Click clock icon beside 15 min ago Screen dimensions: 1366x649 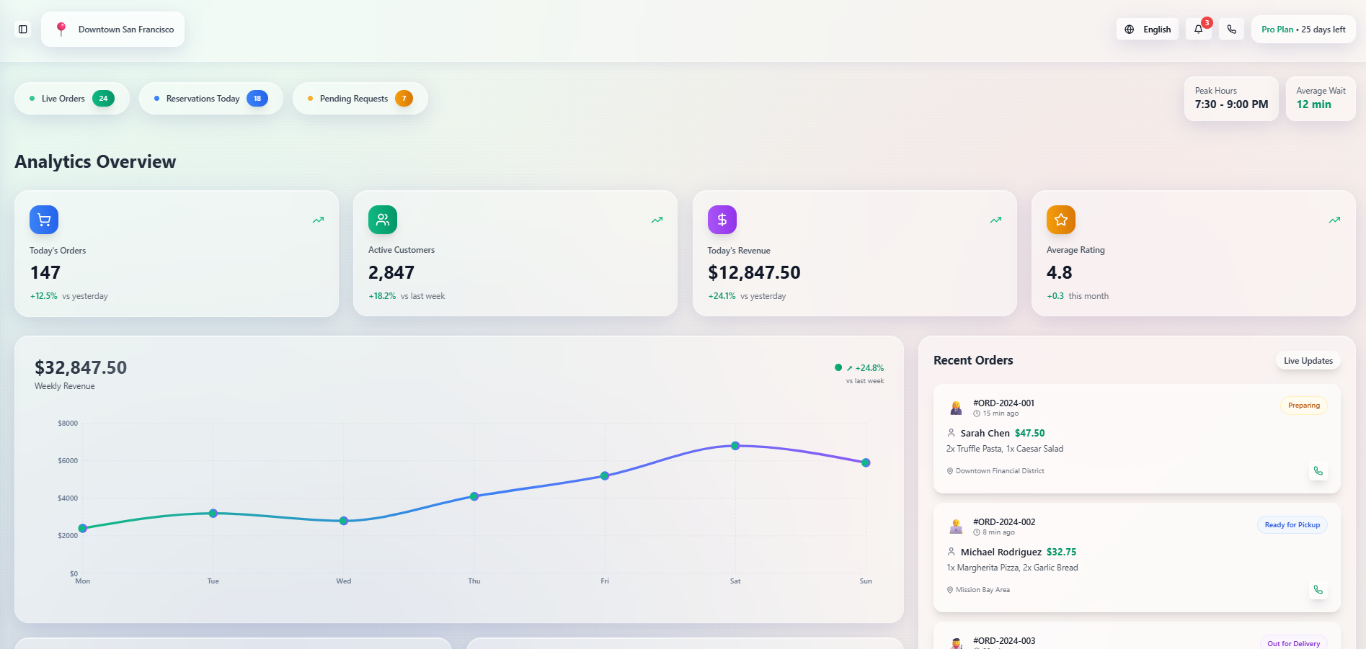[977, 413]
